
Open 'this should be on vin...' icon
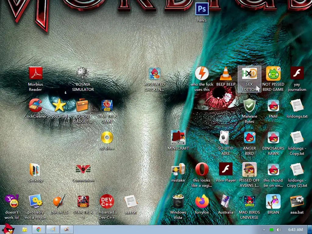273,170
